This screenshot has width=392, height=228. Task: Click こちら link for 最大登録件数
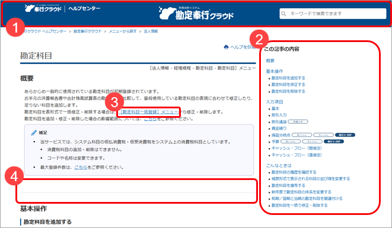81,168
